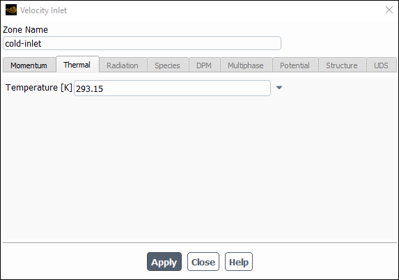
Task: Click the Temperature [K] label
Action: click(x=39, y=88)
